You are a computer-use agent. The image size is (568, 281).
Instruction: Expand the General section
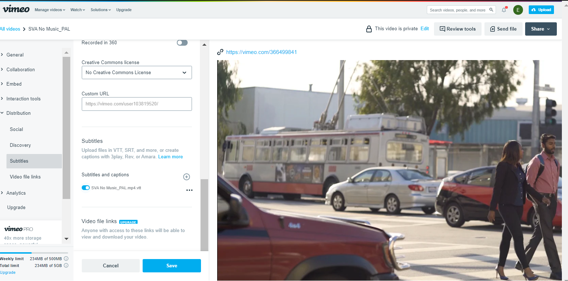click(15, 55)
